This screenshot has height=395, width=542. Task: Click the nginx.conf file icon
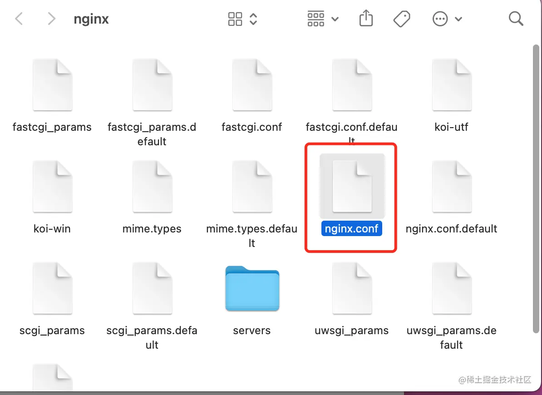(x=352, y=187)
